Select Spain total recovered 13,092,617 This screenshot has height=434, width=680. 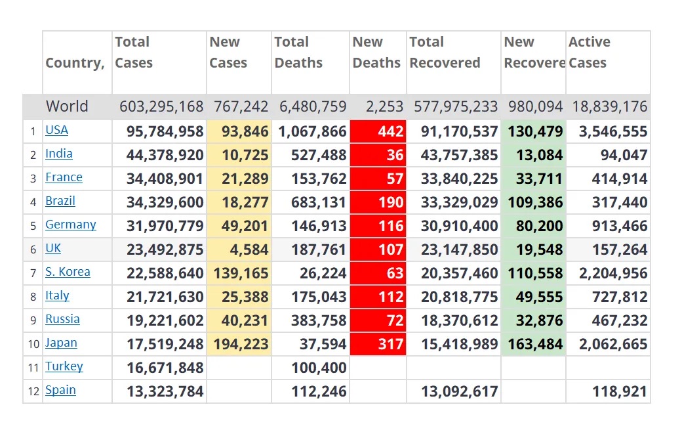tap(459, 392)
